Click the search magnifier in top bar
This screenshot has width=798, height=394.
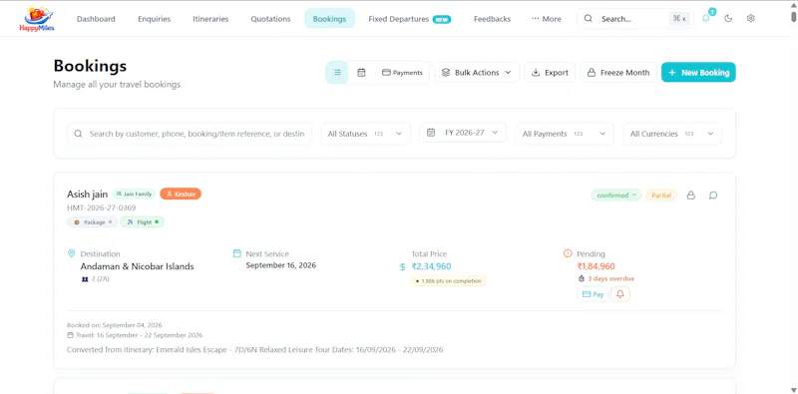click(588, 18)
